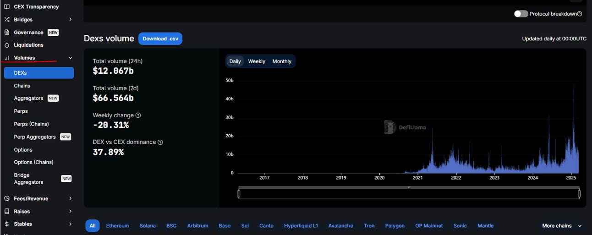Image resolution: width=592 pixels, height=235 pixels.
Task: Click the Updated daily at 00:00UTC text
Action: click(x=554, y=39)
